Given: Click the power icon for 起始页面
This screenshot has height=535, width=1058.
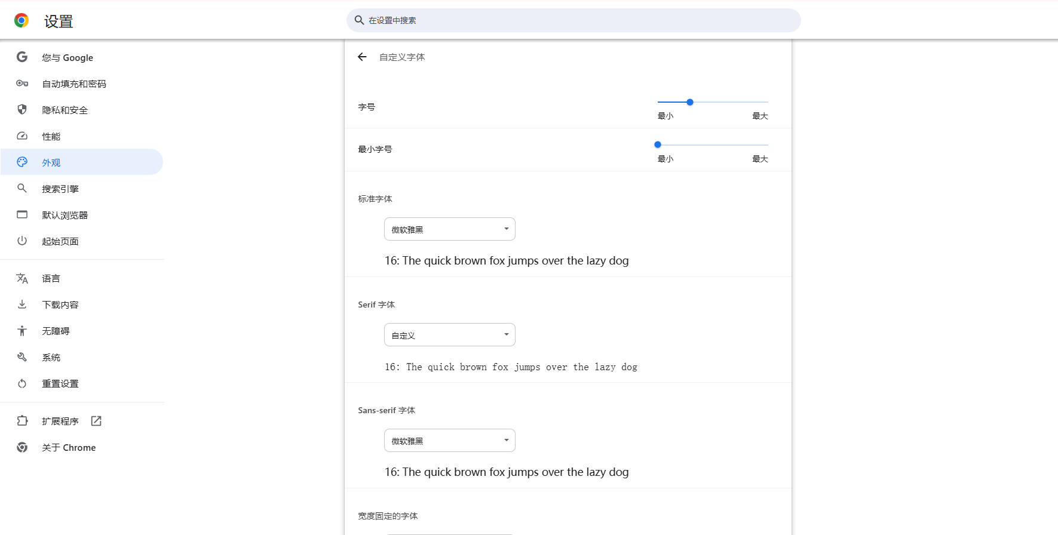Looking at the screenshot, I should coord(22,241).
